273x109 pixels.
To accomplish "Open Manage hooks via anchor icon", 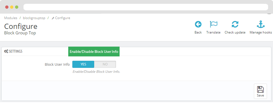I will 261,24.
